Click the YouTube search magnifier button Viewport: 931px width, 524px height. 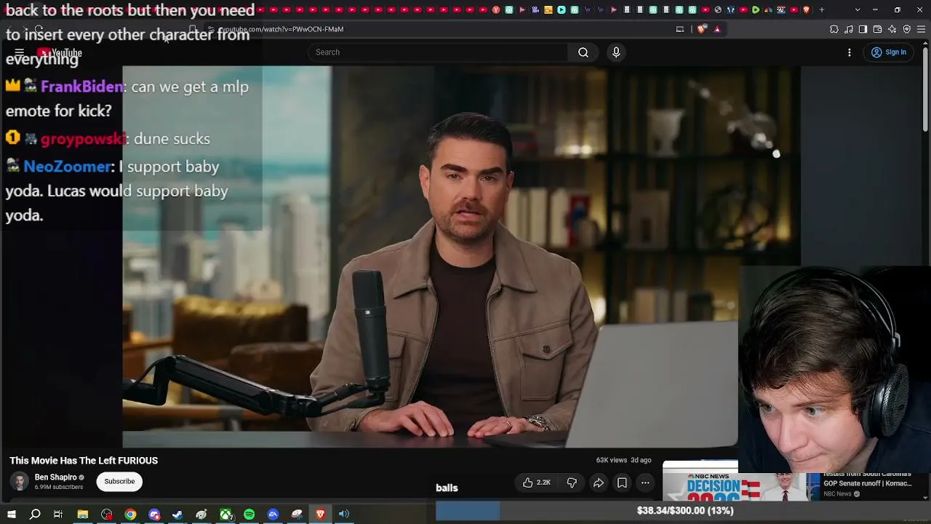click(583, 52)
